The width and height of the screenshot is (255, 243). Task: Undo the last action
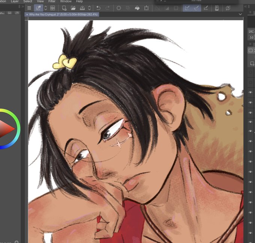(98, 8)
